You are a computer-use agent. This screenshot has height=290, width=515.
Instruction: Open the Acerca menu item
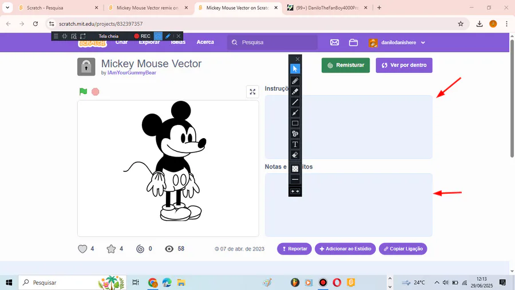(x=205, y=42)
